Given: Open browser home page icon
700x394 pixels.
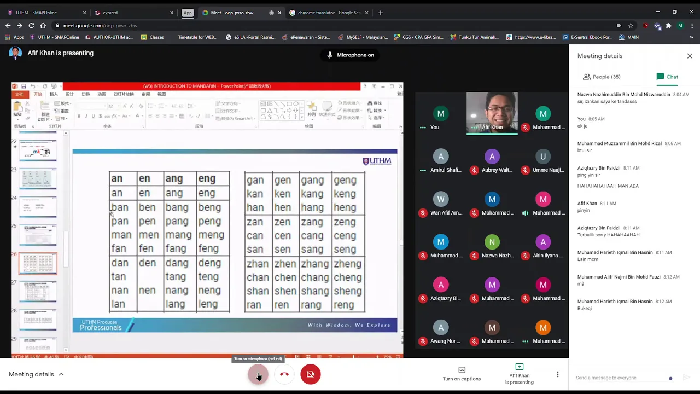Looking at the screenshot, I should pyautogui.click(x=43, y=25).
